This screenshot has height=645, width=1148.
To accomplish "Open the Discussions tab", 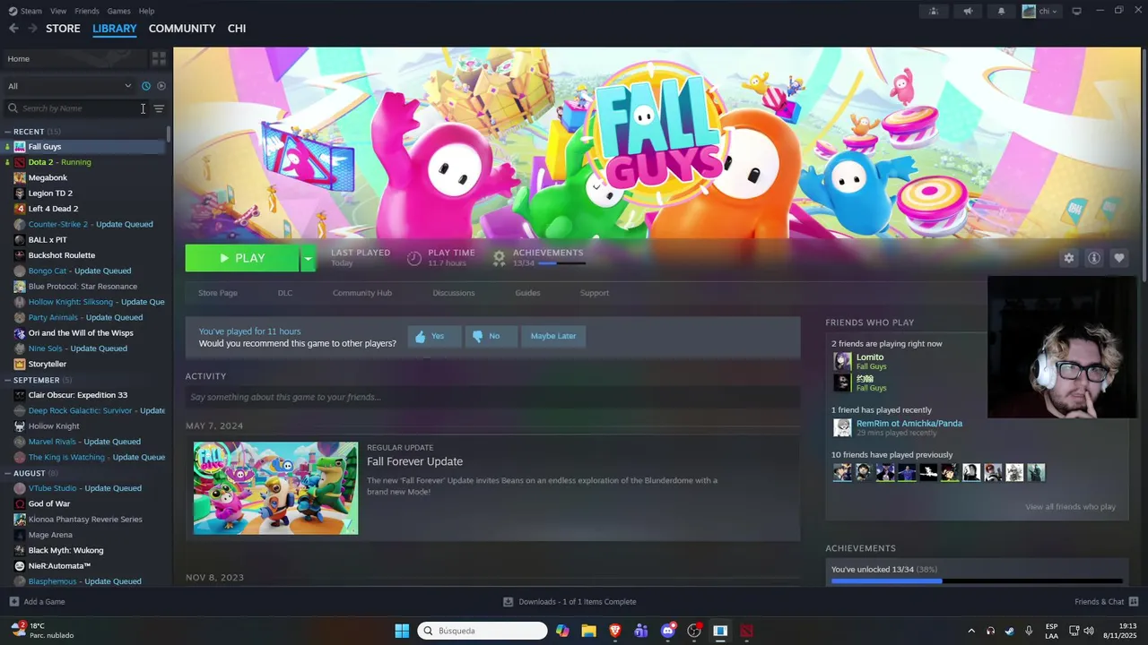I will [x=454, y=293].
